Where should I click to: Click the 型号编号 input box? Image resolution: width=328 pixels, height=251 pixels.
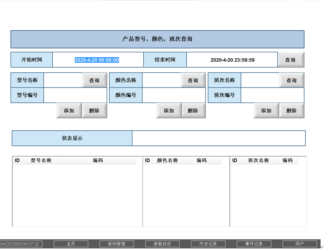[x=75, y=95]
